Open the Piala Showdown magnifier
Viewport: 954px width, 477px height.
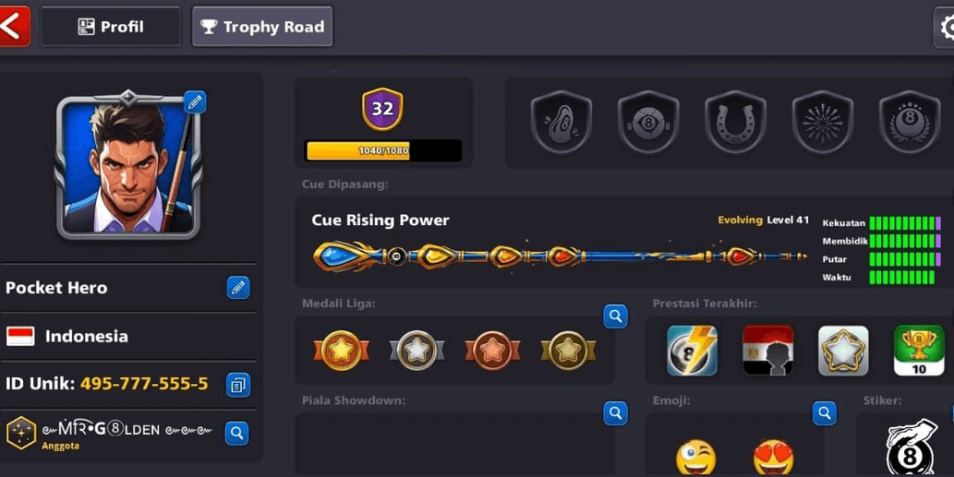(615, 413)
